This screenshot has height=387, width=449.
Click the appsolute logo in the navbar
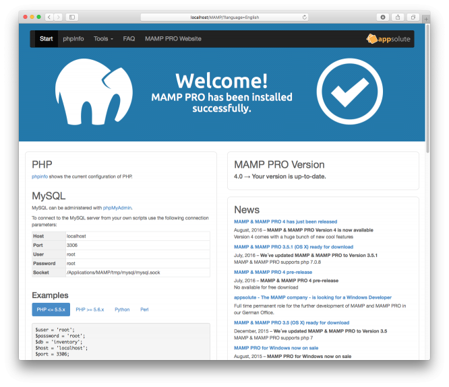(x=387, y=39)
